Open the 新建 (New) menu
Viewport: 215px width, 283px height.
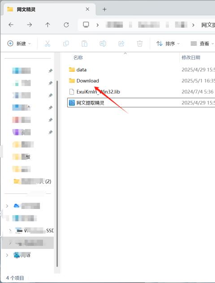point(19,44)
